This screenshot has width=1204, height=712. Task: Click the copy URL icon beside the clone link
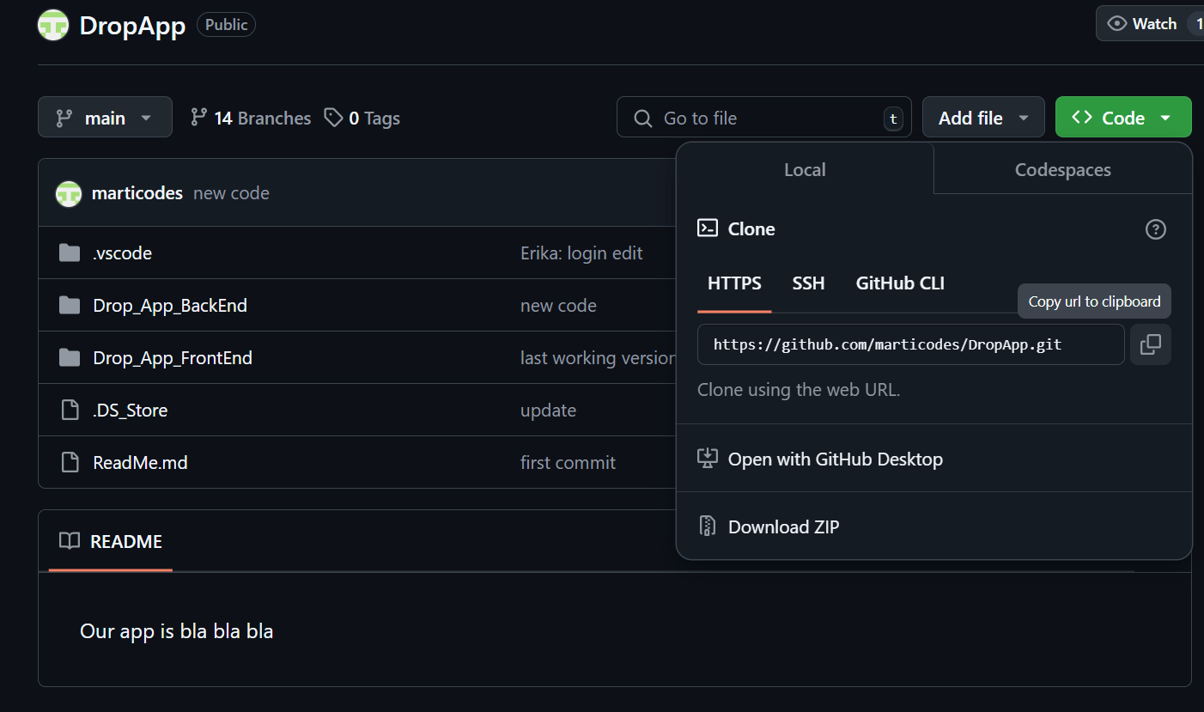point(1150,344)
